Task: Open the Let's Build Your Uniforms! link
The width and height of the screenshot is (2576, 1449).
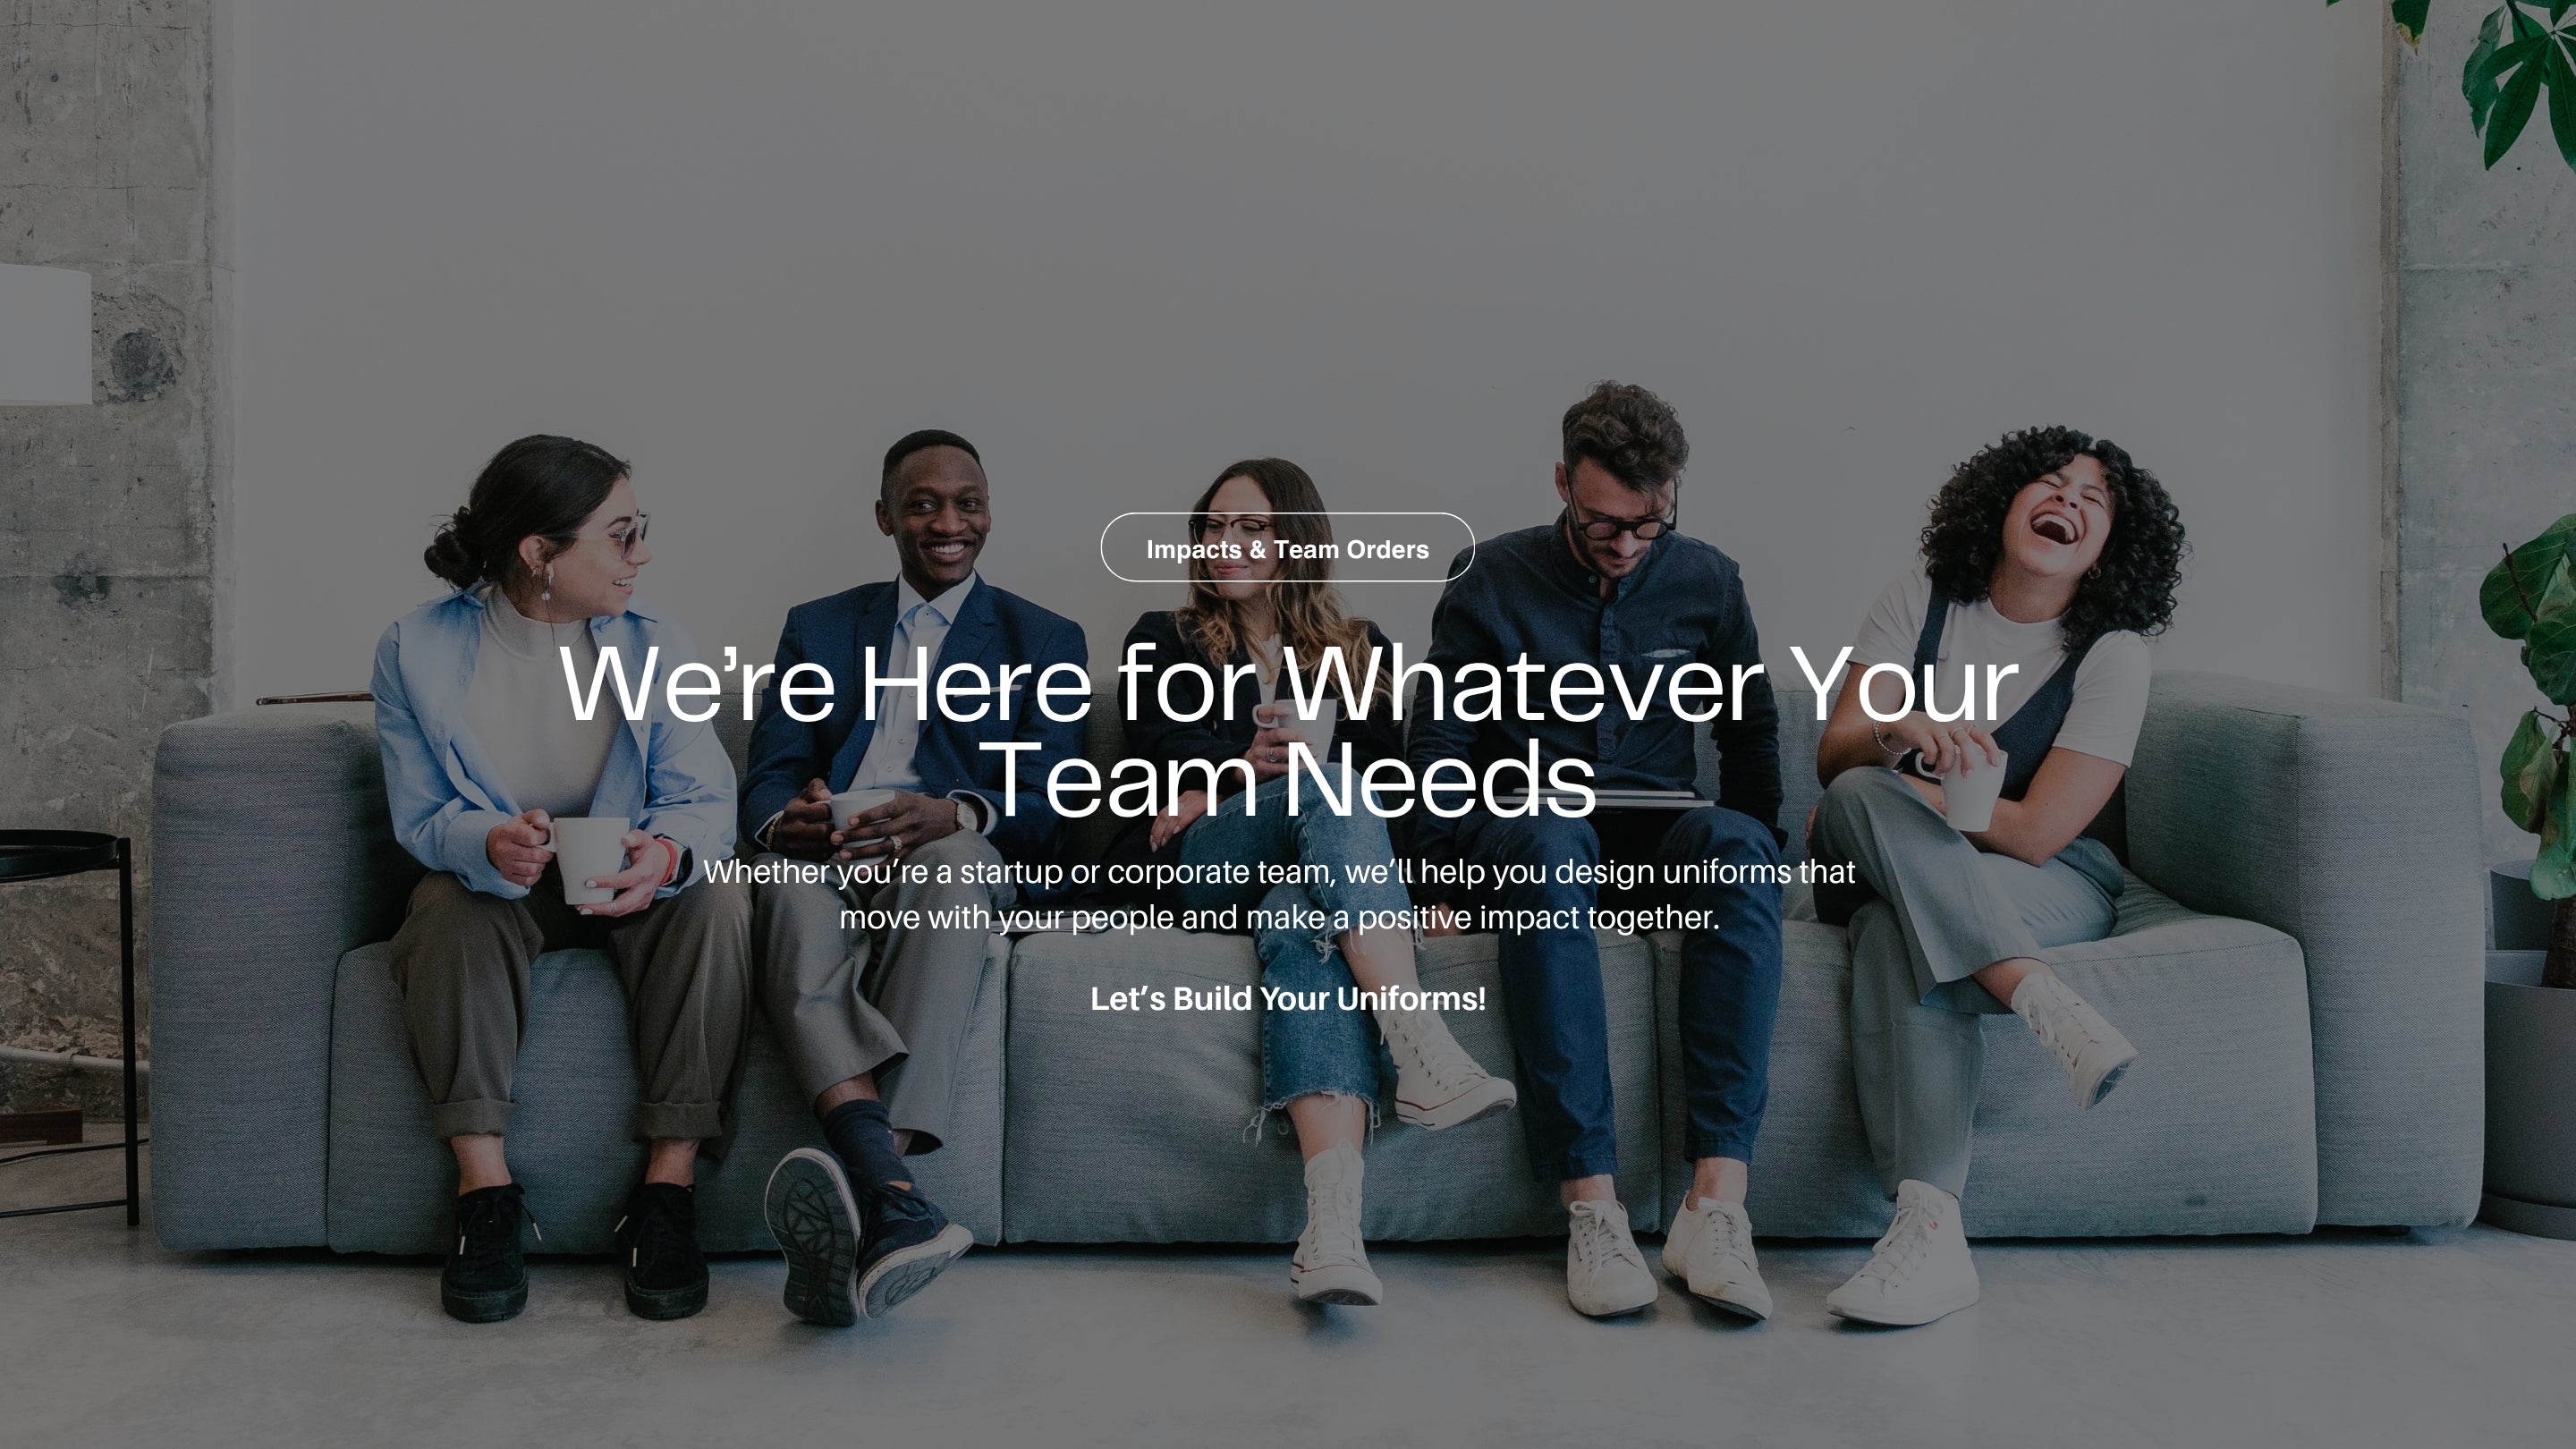Action: click(1287, 998)
